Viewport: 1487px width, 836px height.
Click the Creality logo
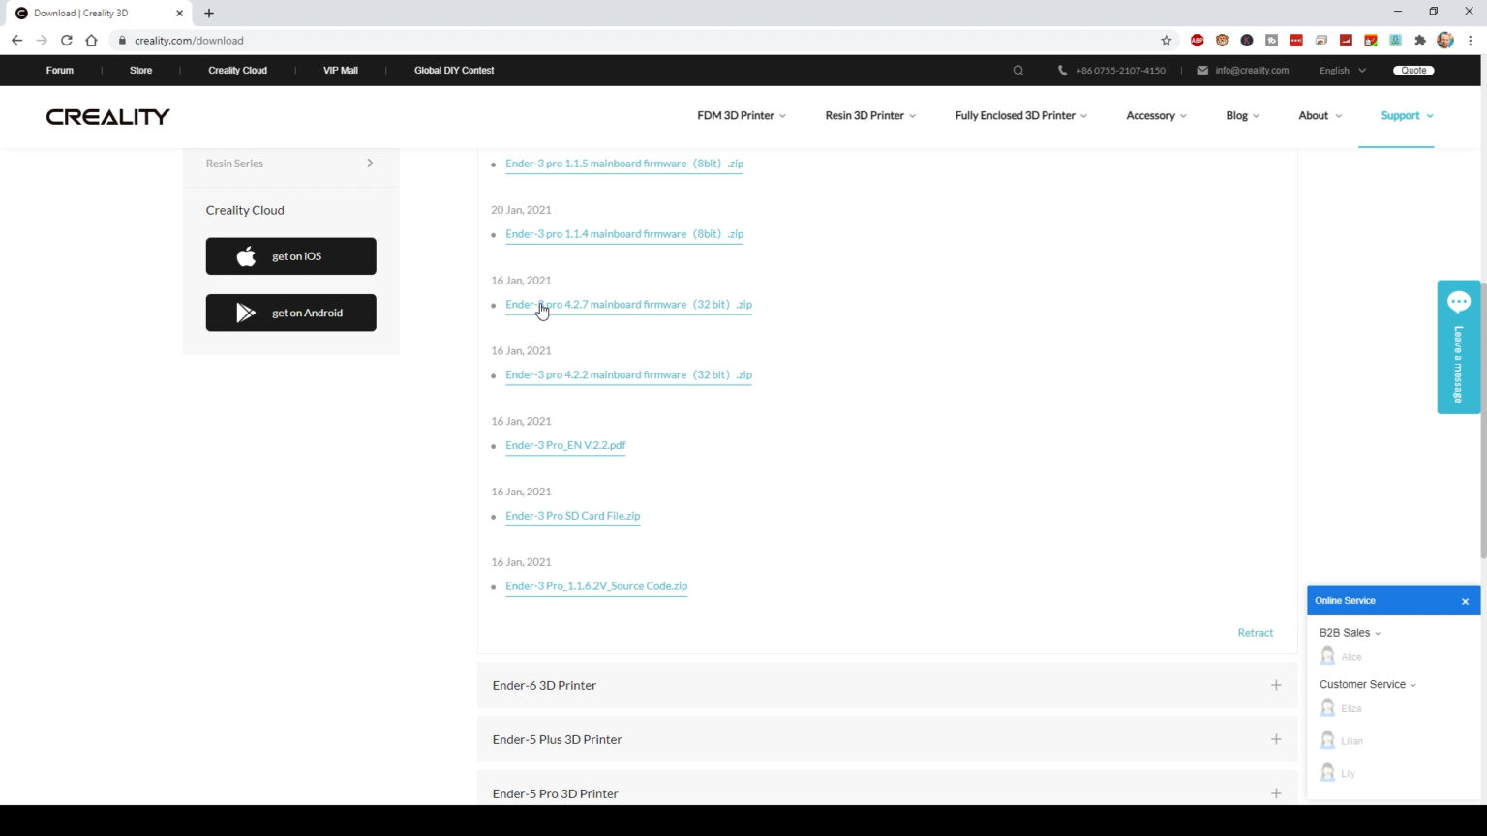tap(107, 116)
